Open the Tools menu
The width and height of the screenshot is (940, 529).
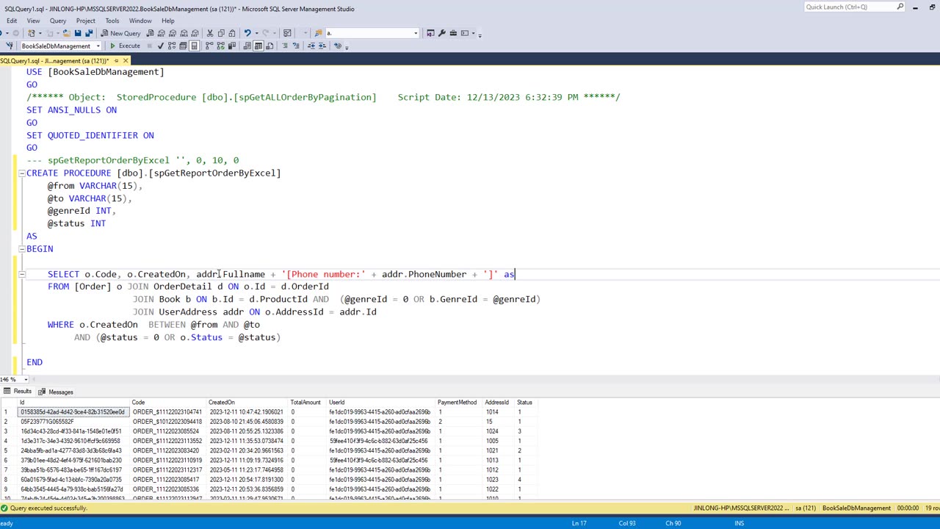coord(112,21)
